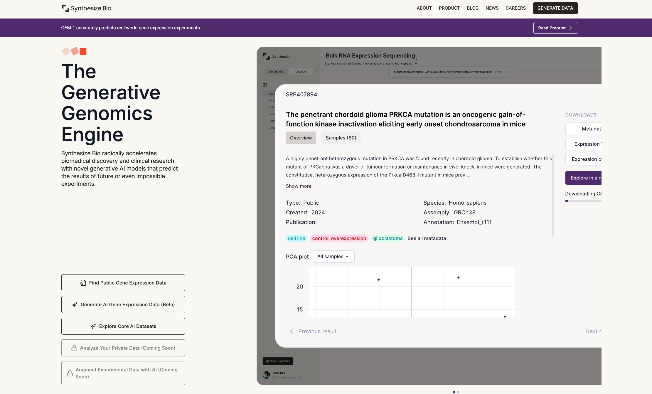The image size is (652, 394).
Task: Click the cell line tag
Action: coord(296,238)
